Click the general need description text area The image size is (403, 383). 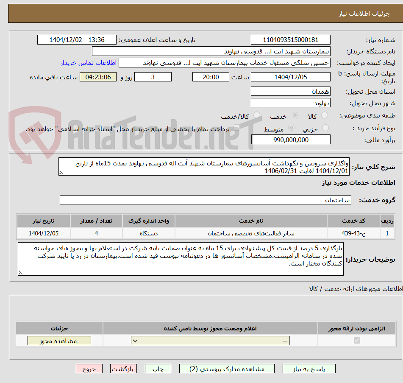[204, 167]
